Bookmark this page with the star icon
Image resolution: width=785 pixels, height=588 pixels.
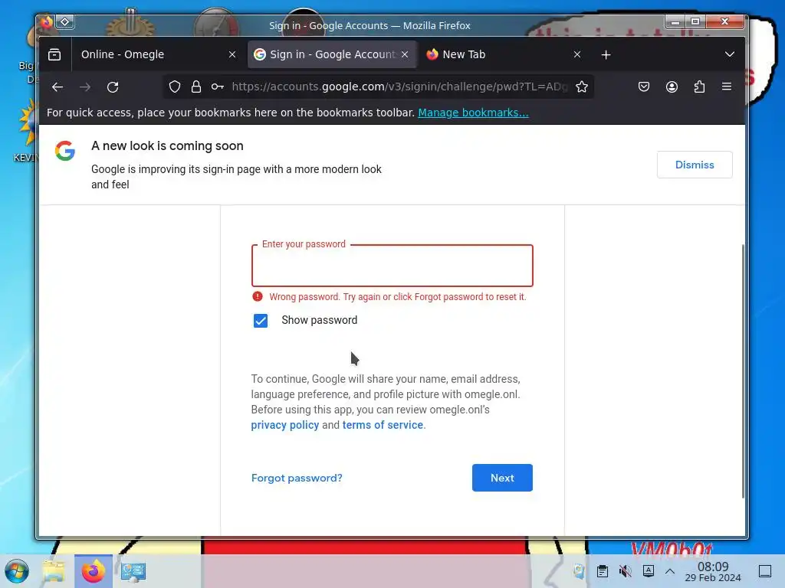[x=582, y=87]
